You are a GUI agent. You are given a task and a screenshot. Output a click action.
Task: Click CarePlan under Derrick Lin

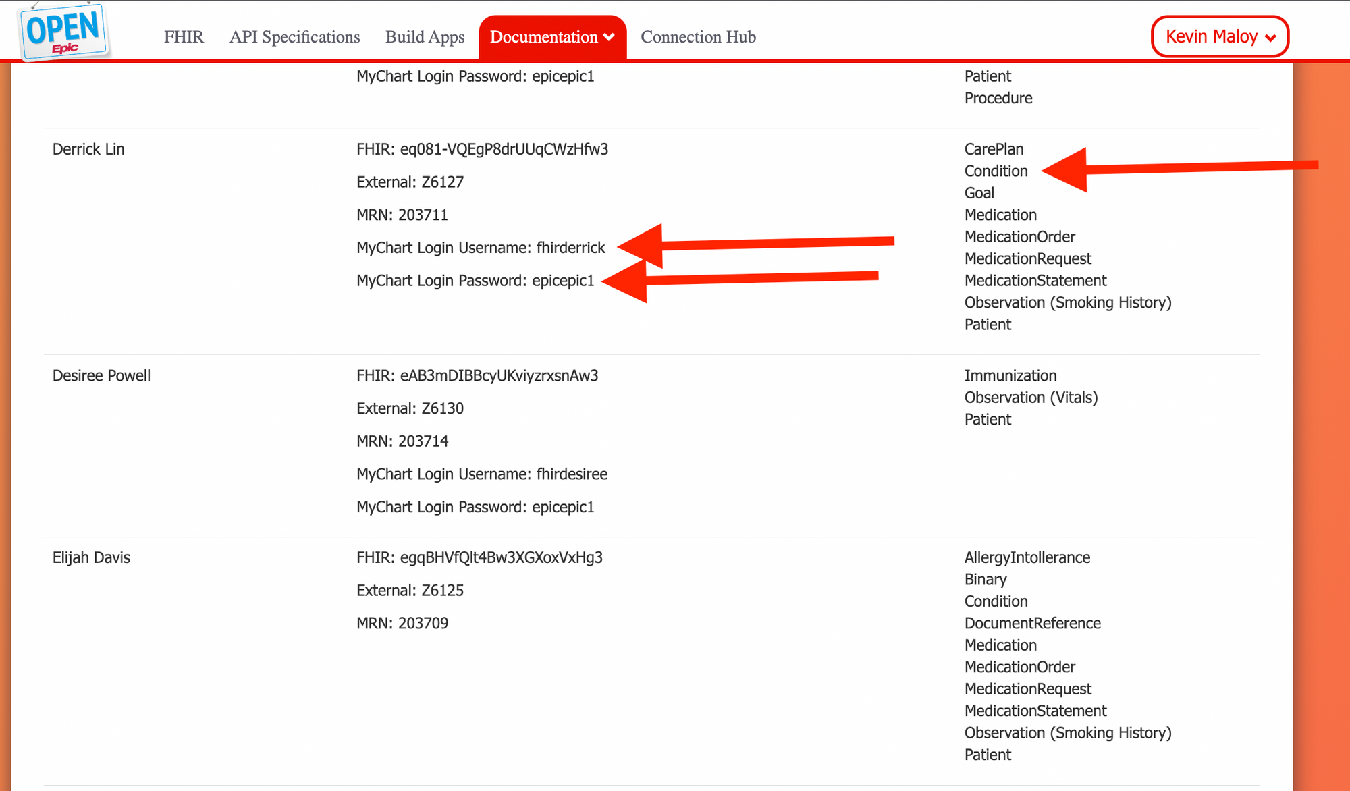click(x=994, y=149)
